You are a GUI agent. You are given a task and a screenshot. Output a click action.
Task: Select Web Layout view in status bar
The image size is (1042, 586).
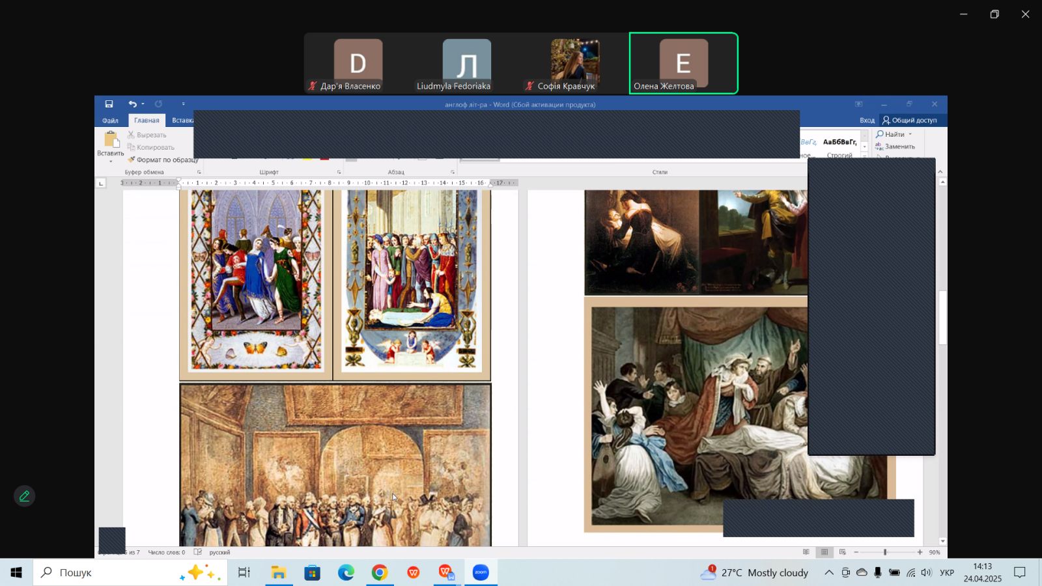843,552
